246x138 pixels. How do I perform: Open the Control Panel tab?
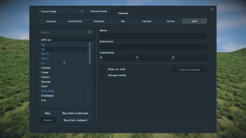[x=75, y=21]
